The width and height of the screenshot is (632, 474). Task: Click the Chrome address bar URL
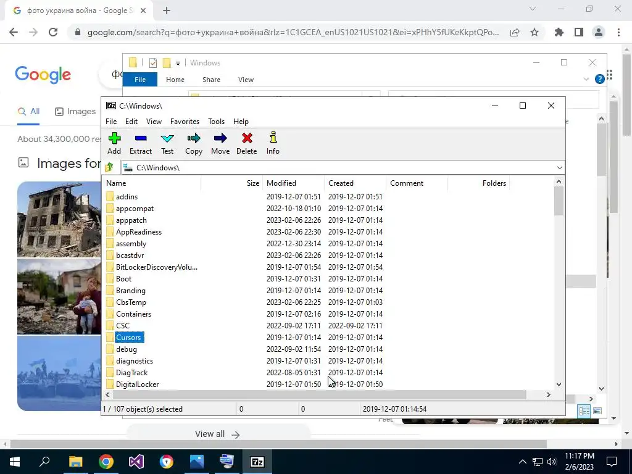click(x=293, y=32)
